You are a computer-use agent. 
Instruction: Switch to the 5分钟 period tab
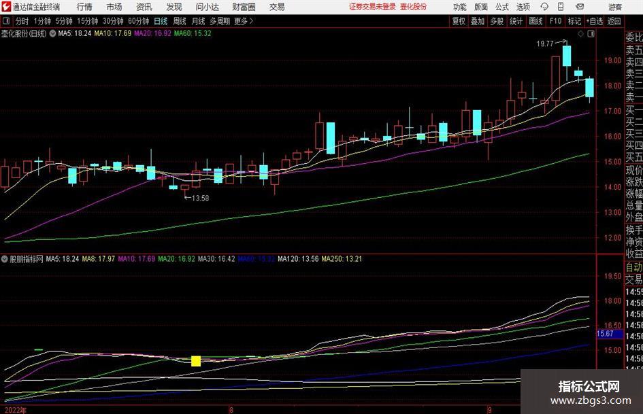pyautogui.click(x=63, y=21)
